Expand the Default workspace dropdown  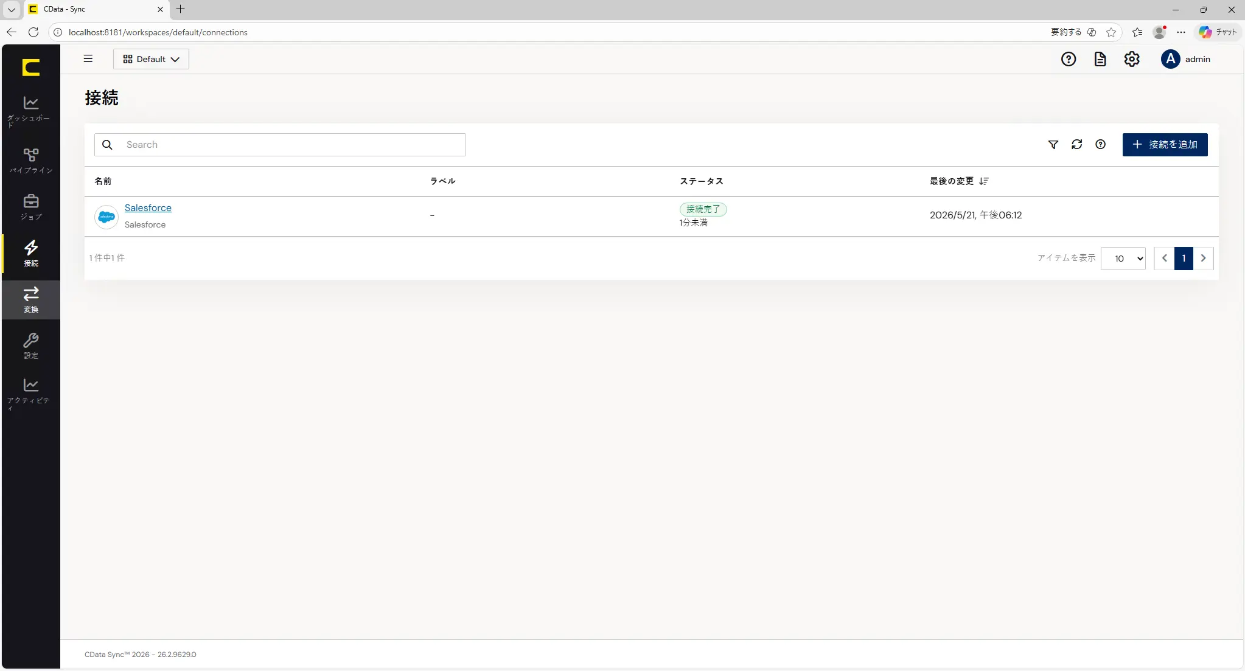click(151, 59)
